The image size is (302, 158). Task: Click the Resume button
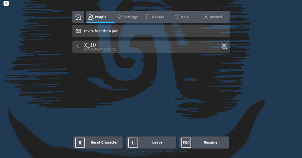(204, 142)
